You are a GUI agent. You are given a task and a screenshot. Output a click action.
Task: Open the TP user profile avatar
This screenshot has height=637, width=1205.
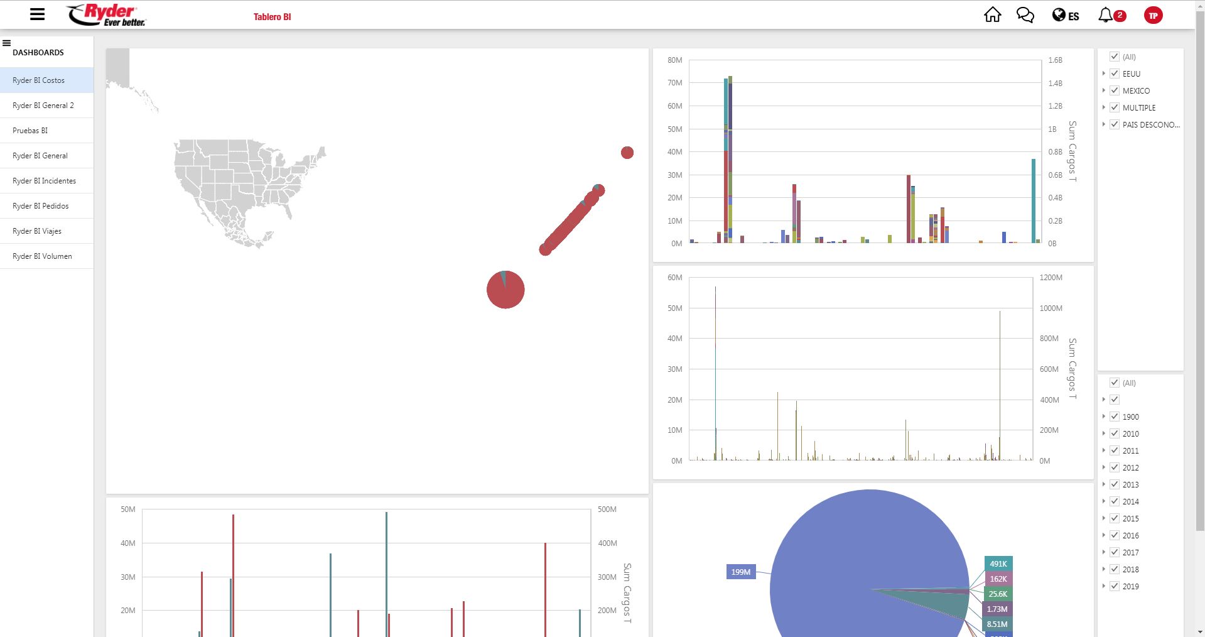[x=1153, y=16]
